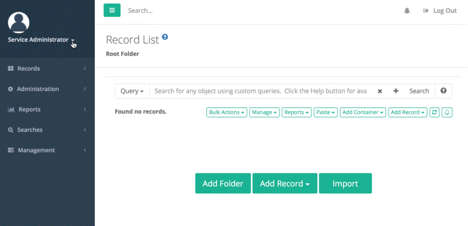Click the large green Add Record button
The width and height of the screenshot is (468, 226).
pyautogui.click(x=285, y=183)
